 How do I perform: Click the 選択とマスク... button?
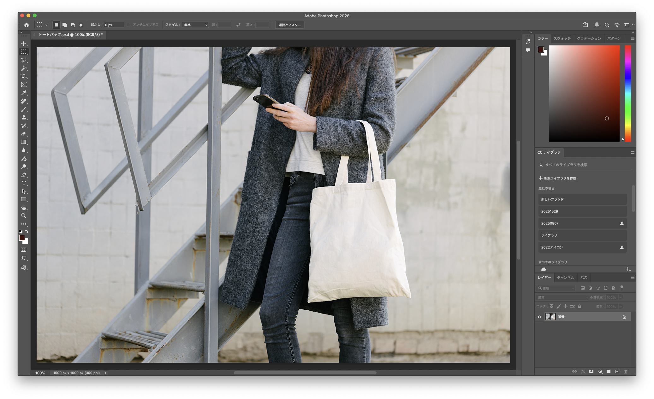coord(289,25)
